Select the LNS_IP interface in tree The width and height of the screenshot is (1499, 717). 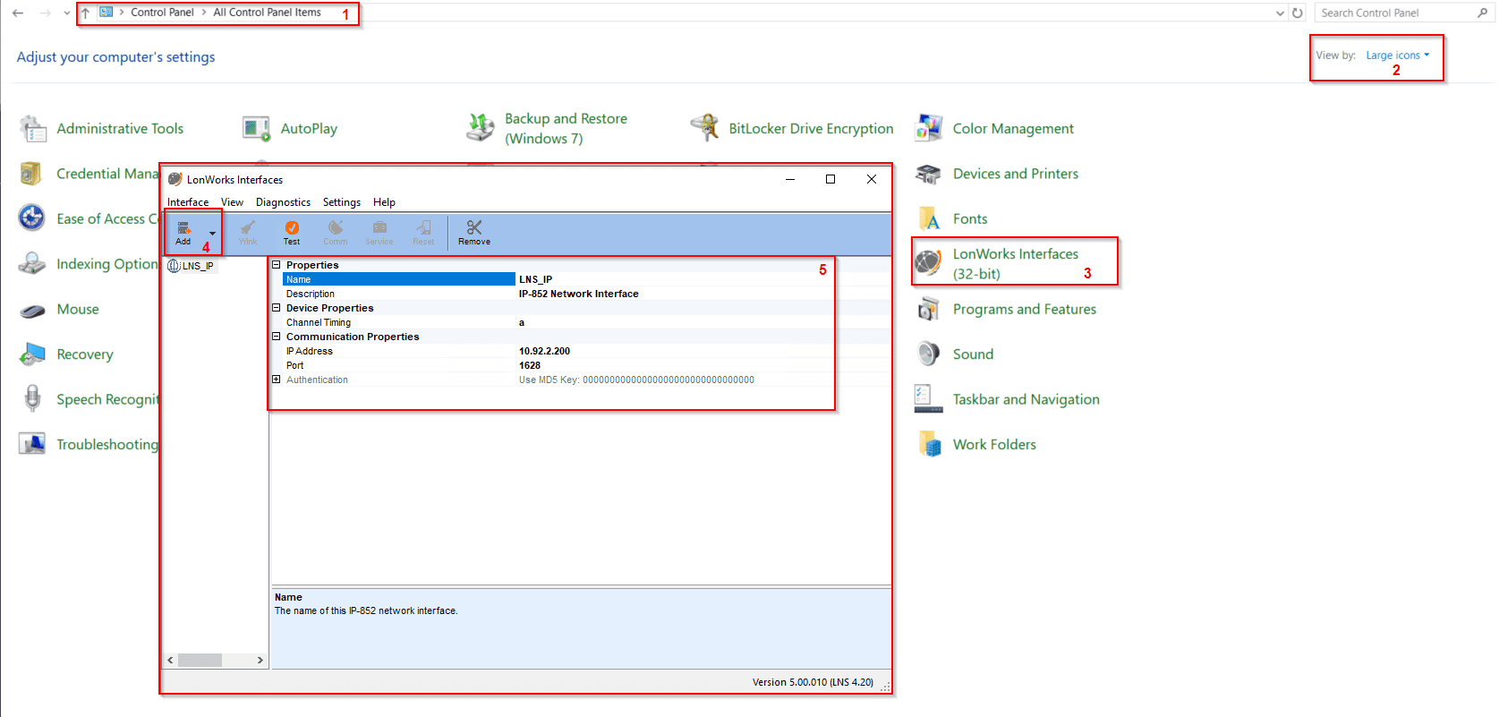(x=197, y=266)
